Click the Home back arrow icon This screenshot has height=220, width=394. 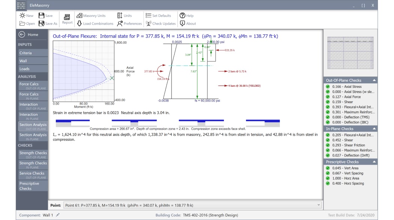click(x=22, y=34)
